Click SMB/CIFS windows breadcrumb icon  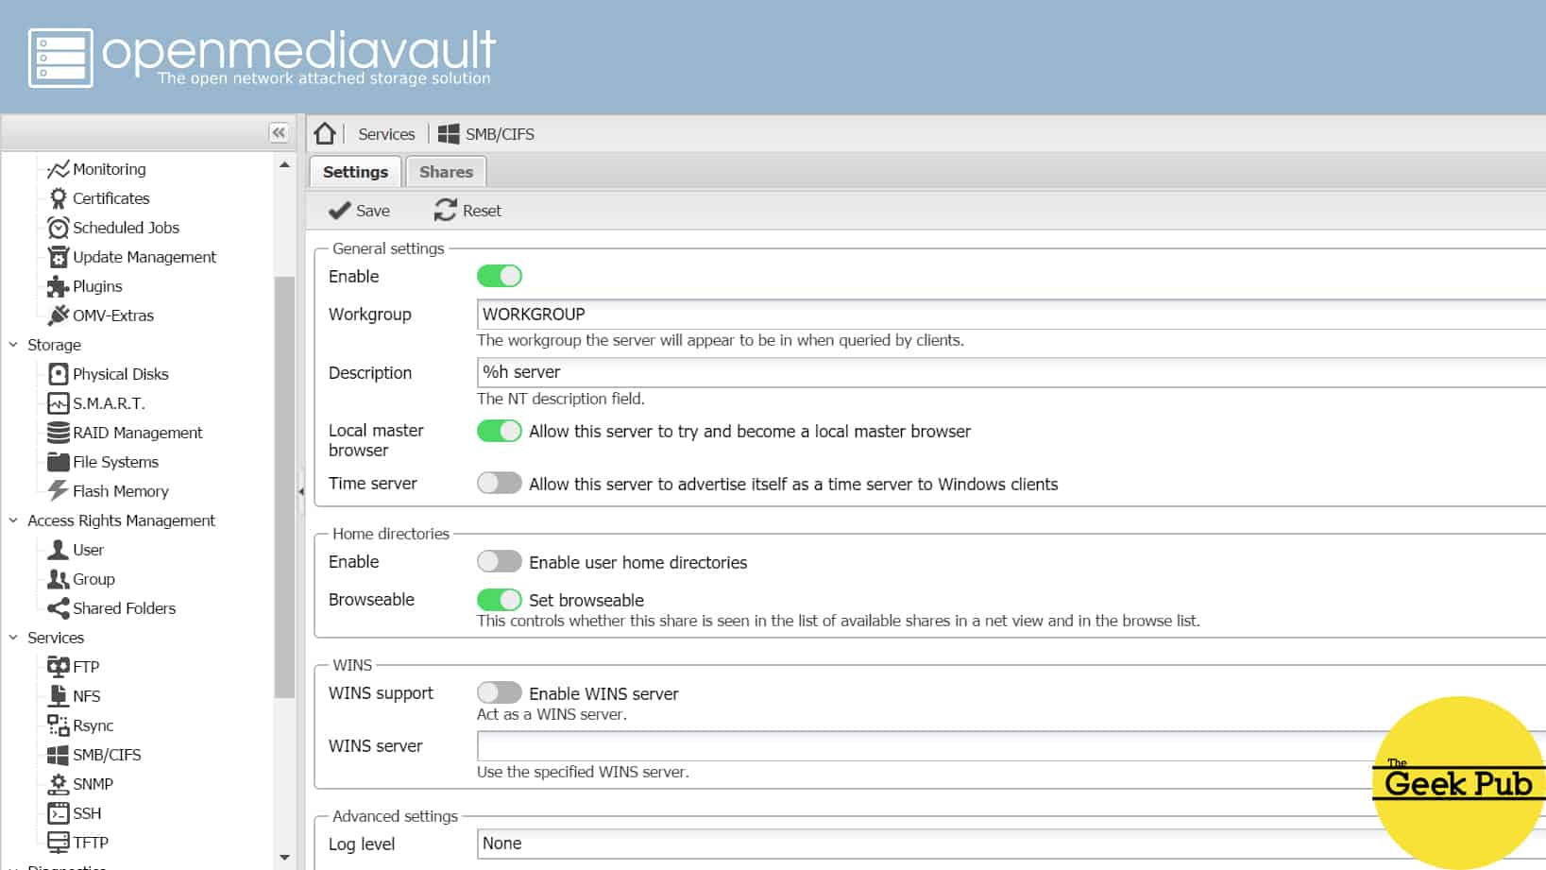tap(449, 134)
